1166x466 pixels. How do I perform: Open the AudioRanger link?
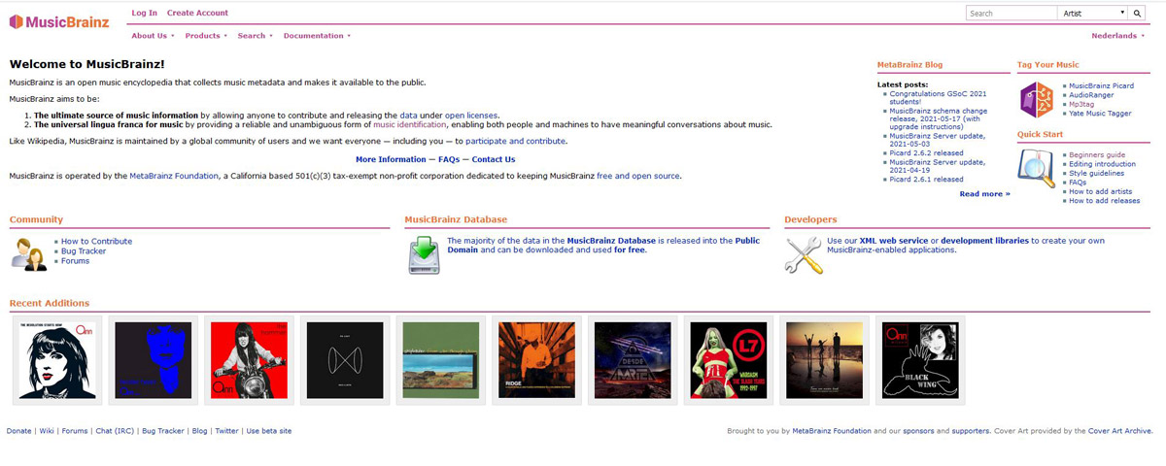pos(1091,95)
